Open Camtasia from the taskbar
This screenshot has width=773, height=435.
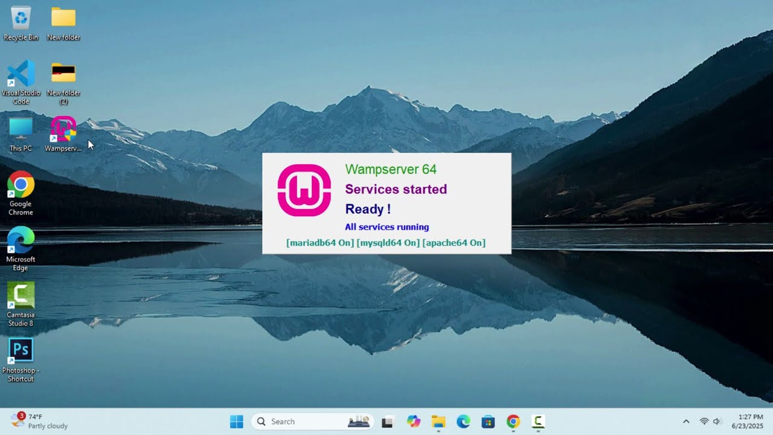point(537,422)
